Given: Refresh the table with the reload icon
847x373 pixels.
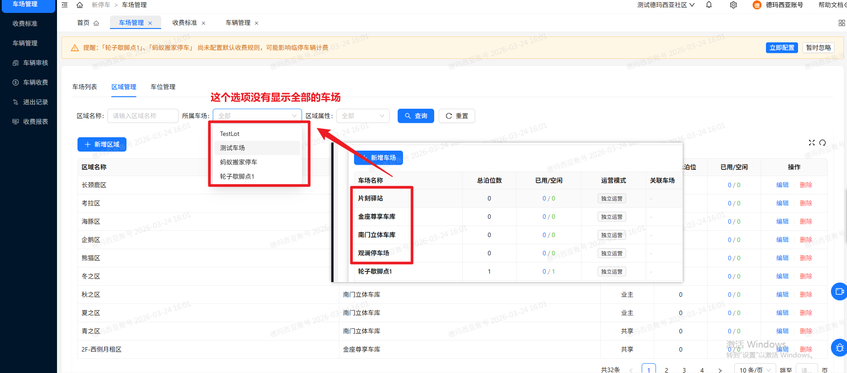Looking at the screenshot, I should 823,143.
